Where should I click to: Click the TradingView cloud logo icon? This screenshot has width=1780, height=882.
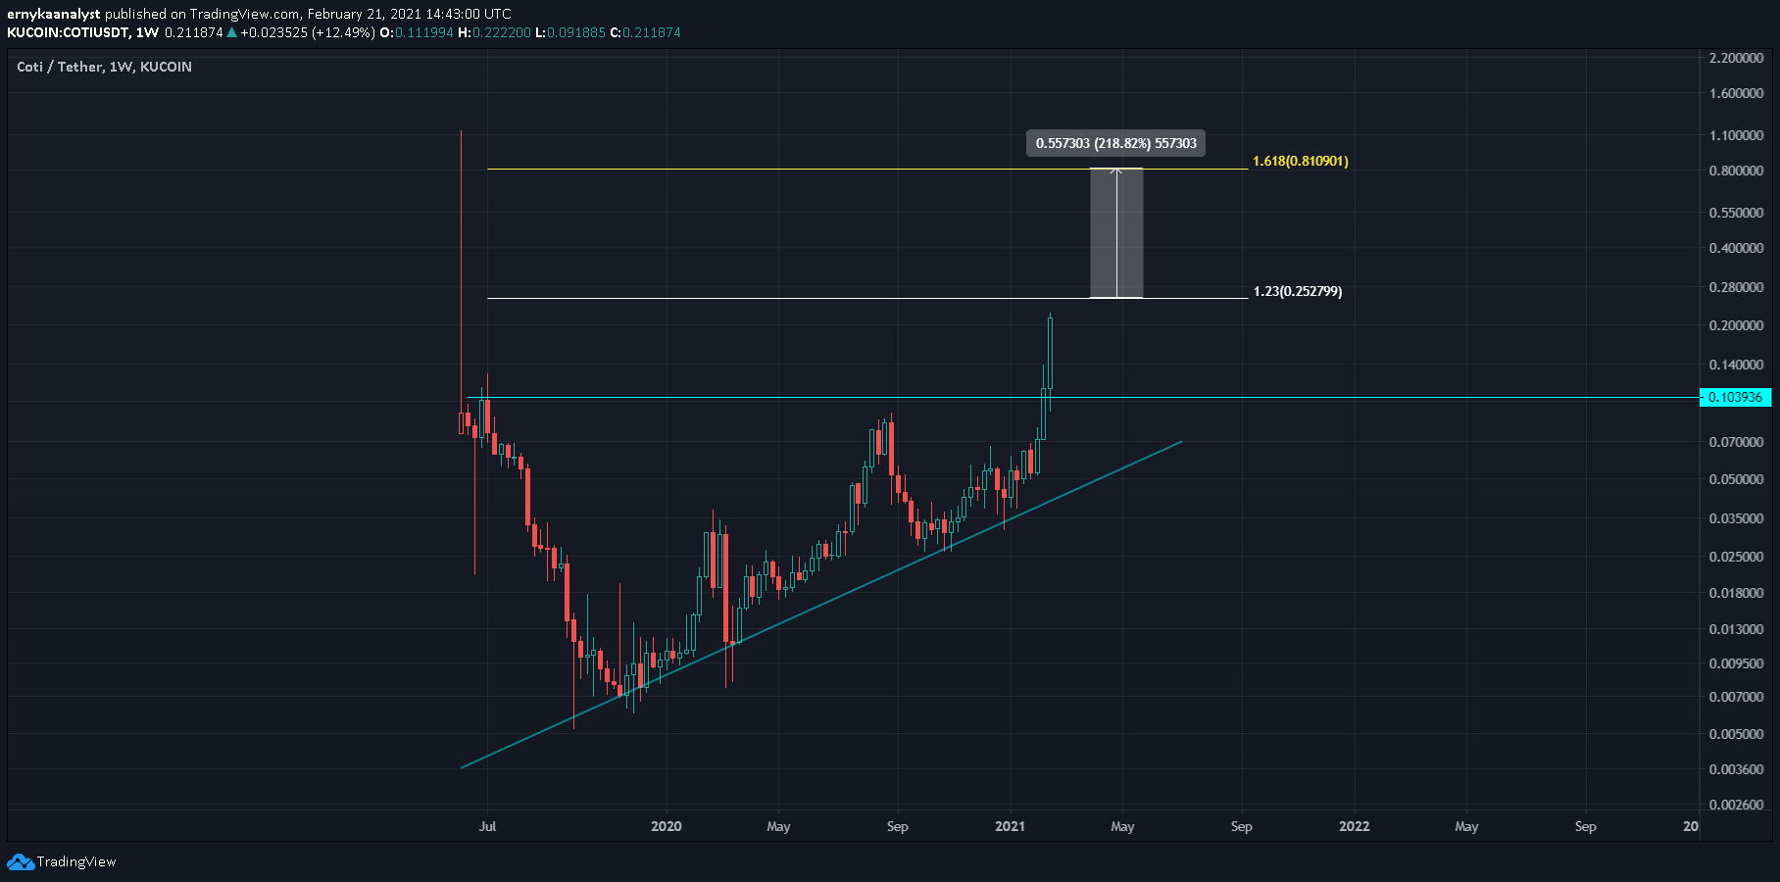[x=20, y=862]
